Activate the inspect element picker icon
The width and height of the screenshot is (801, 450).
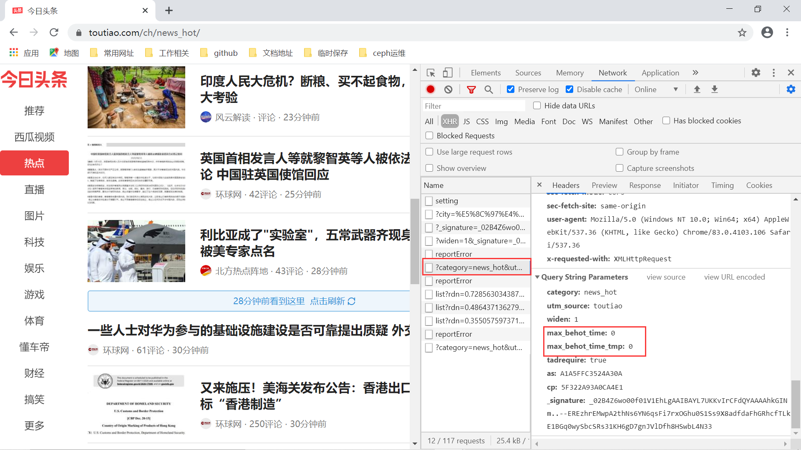pyautogui.click(x=431, y=73)
